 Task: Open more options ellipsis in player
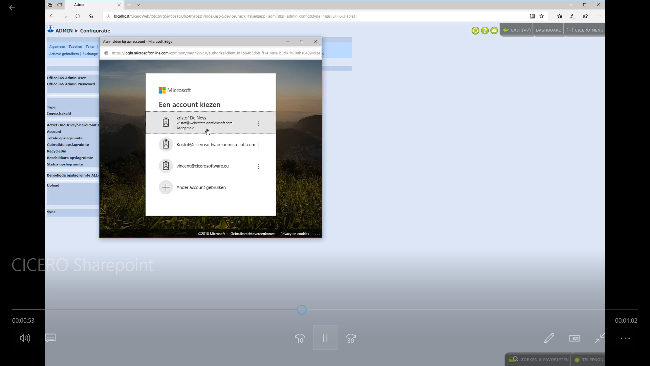point(625,338)
